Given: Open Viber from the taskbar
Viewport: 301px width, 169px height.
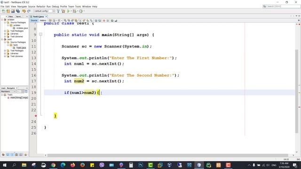Looking at the screenshot, I should pos(102,165).
